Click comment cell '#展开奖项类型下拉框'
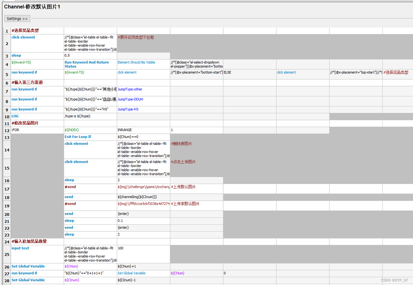 coord(144,43)
